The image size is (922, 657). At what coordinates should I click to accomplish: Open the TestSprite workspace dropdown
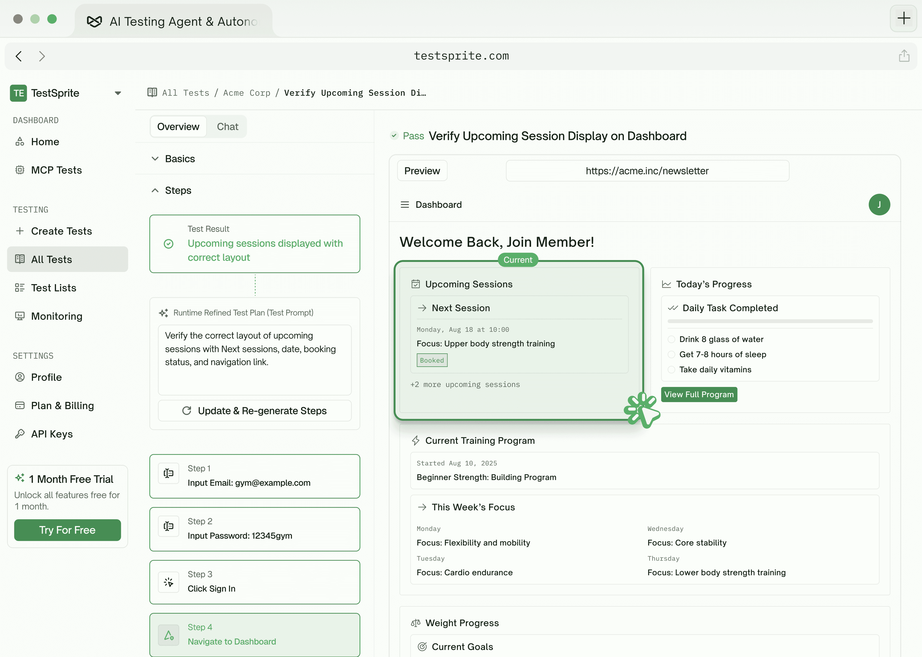tap(118, 93)
